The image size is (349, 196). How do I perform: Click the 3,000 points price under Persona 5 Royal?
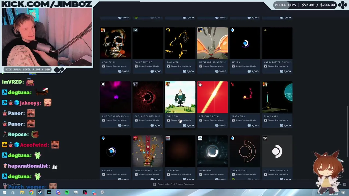tap(221, 125)
